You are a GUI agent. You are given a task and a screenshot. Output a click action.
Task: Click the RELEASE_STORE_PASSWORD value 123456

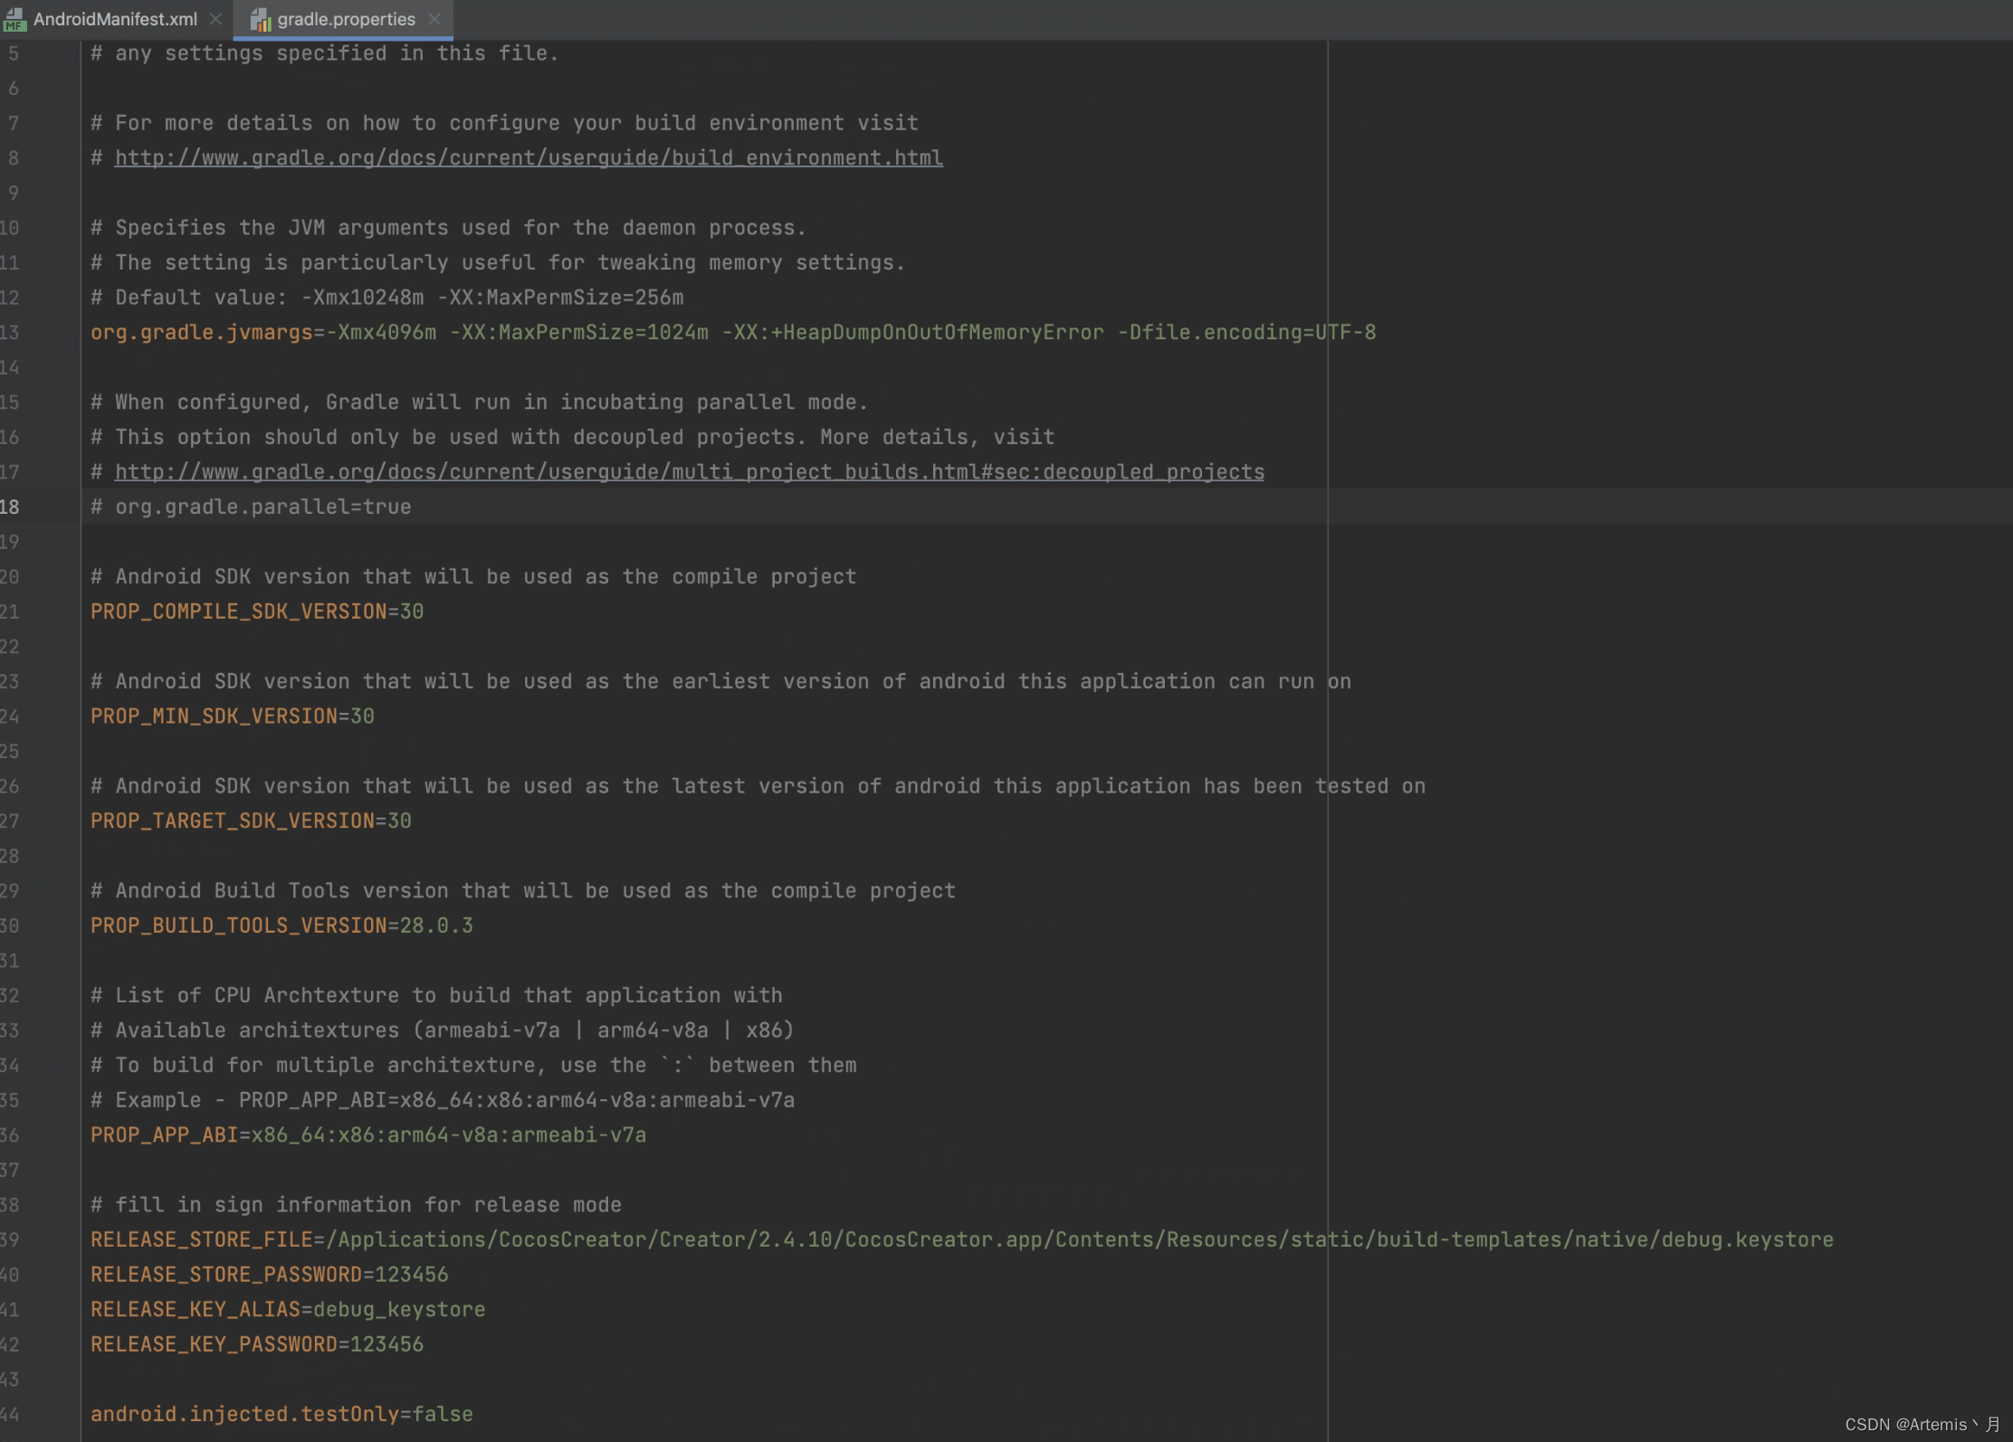point(407,1274)
